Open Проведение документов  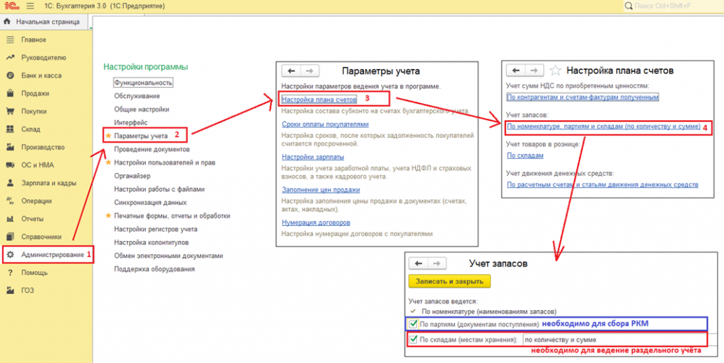(x=151, y=150)
